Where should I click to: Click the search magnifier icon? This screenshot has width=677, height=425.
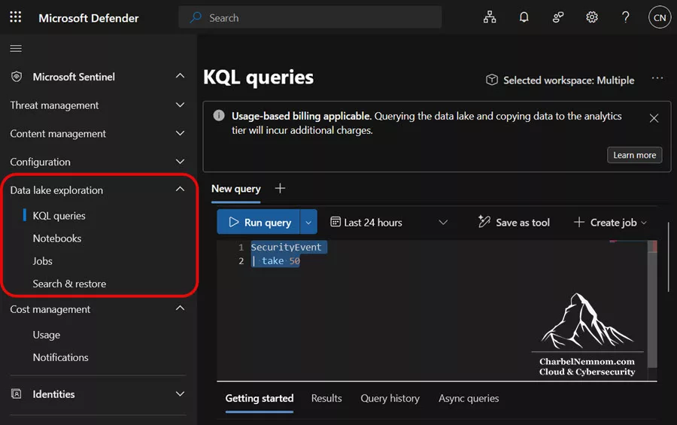[x=196, y=17]
